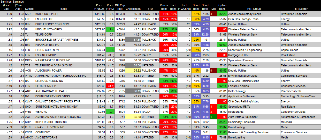Screen dimensions: 321x140
Task: Select the (3.7) price change cell
Action: 110,86
